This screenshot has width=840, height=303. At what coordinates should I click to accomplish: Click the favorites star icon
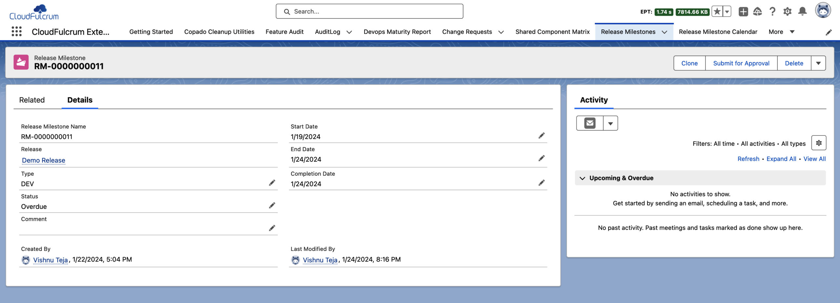[x=717, y=12]
